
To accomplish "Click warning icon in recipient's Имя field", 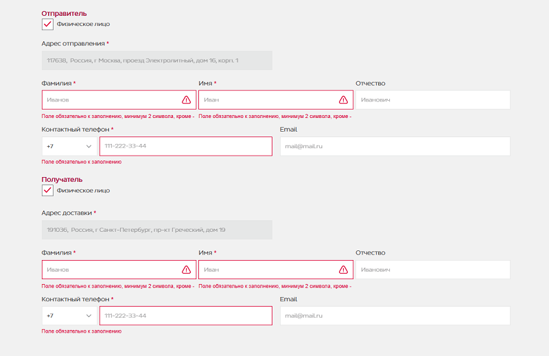I will pos(343,270).
